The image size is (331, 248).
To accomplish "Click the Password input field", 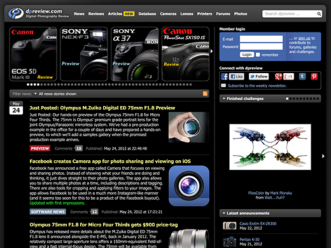I will click(x=261, y=46).
